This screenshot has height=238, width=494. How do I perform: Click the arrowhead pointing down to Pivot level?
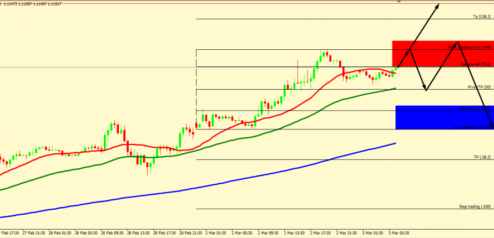(x=425, y=89)
